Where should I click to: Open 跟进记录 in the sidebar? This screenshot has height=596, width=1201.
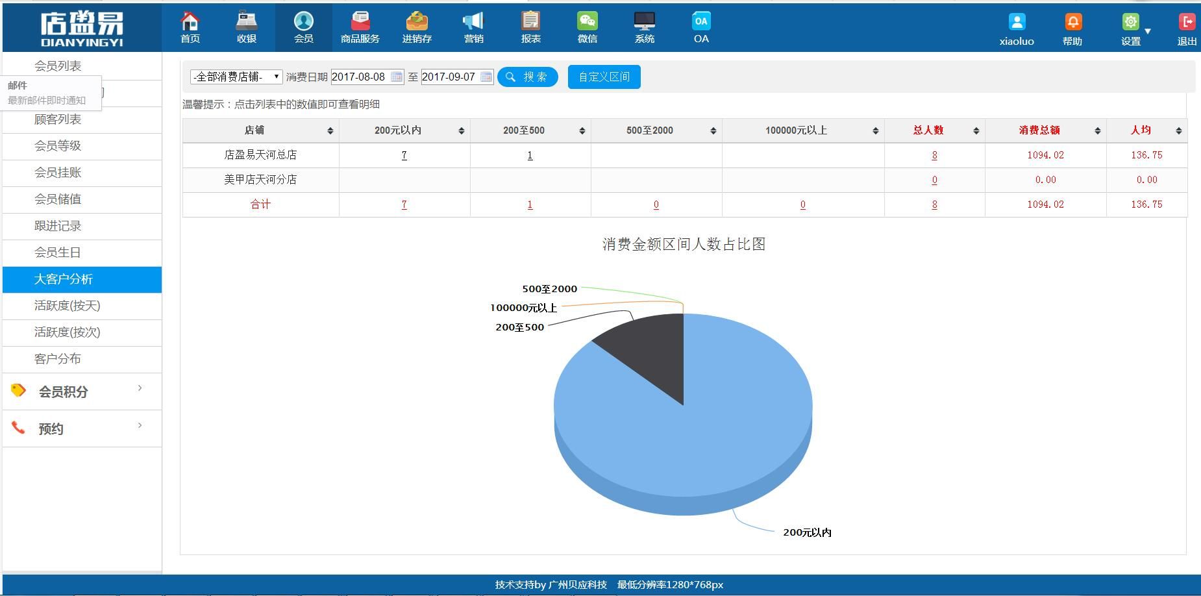point(58,226)
